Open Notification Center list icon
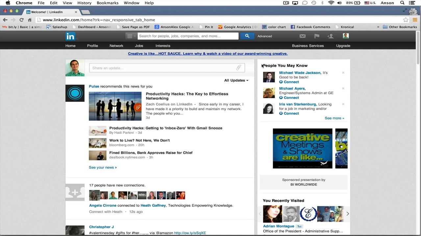Viewport: 421px width, 236px height. [412, 3]
